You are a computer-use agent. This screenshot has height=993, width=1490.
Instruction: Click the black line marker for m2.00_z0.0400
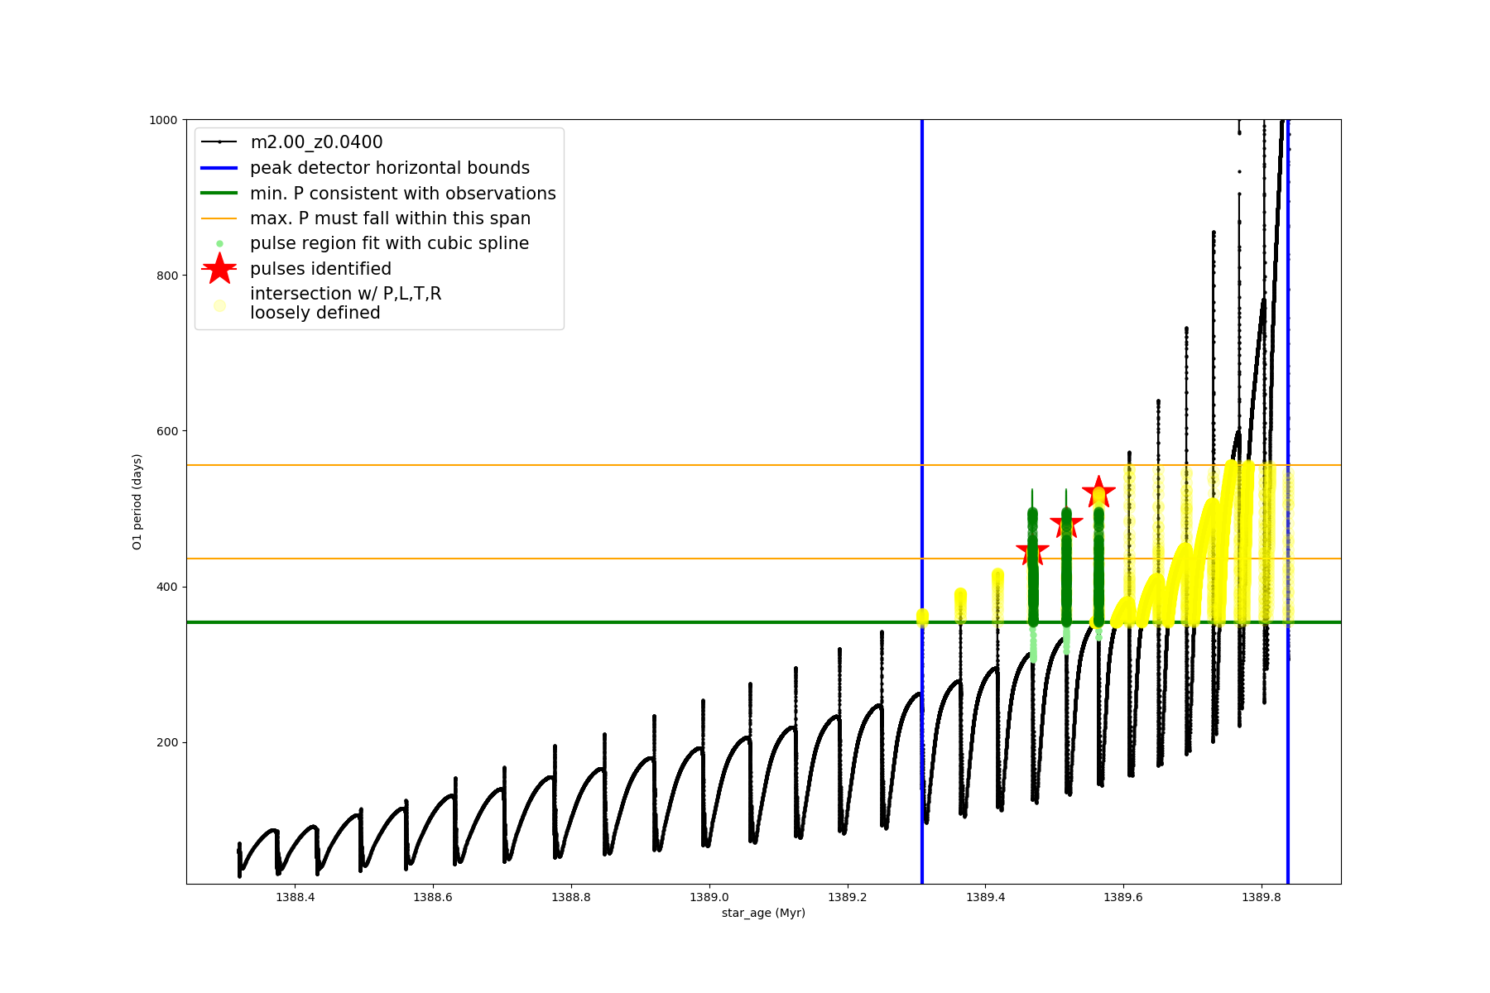click(x=219, y=142)
